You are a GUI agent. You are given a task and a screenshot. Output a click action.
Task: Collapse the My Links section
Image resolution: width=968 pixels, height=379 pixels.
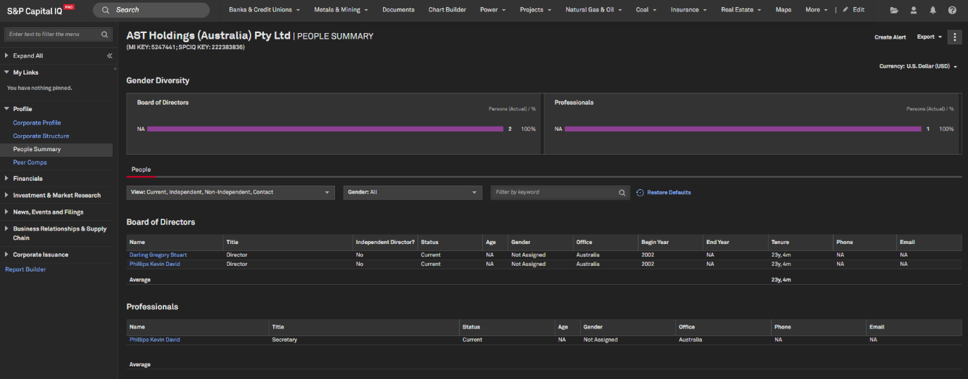pos(6,72)
